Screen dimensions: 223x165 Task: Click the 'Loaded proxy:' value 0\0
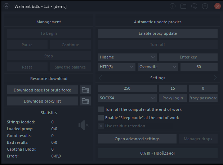coord(54,129)
